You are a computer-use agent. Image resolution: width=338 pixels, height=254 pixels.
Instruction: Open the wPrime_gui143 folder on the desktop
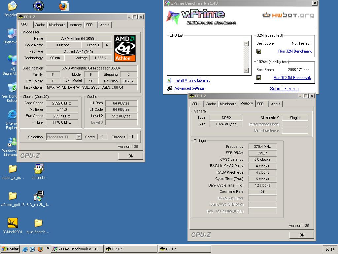pos(13,196)
